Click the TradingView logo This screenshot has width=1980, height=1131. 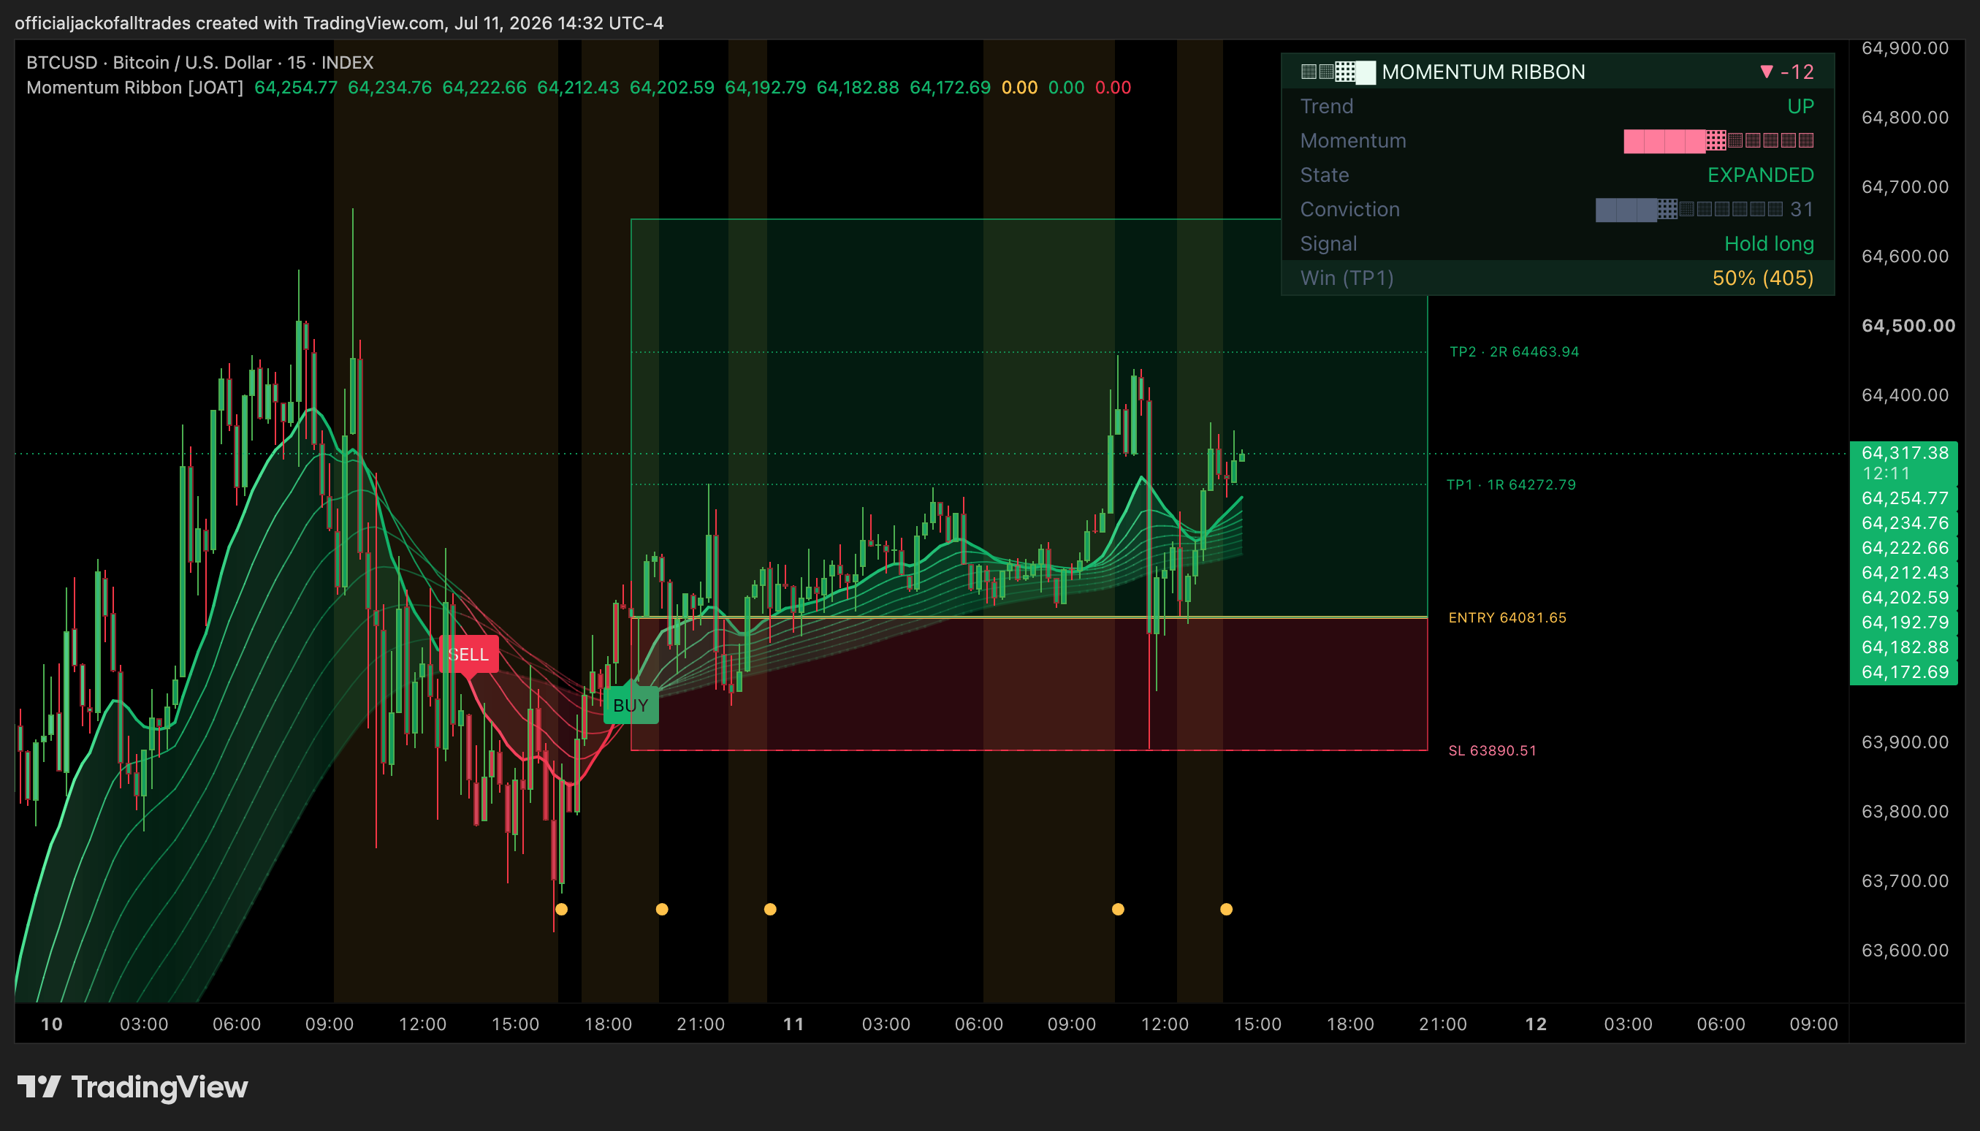tap(132, 1086)
